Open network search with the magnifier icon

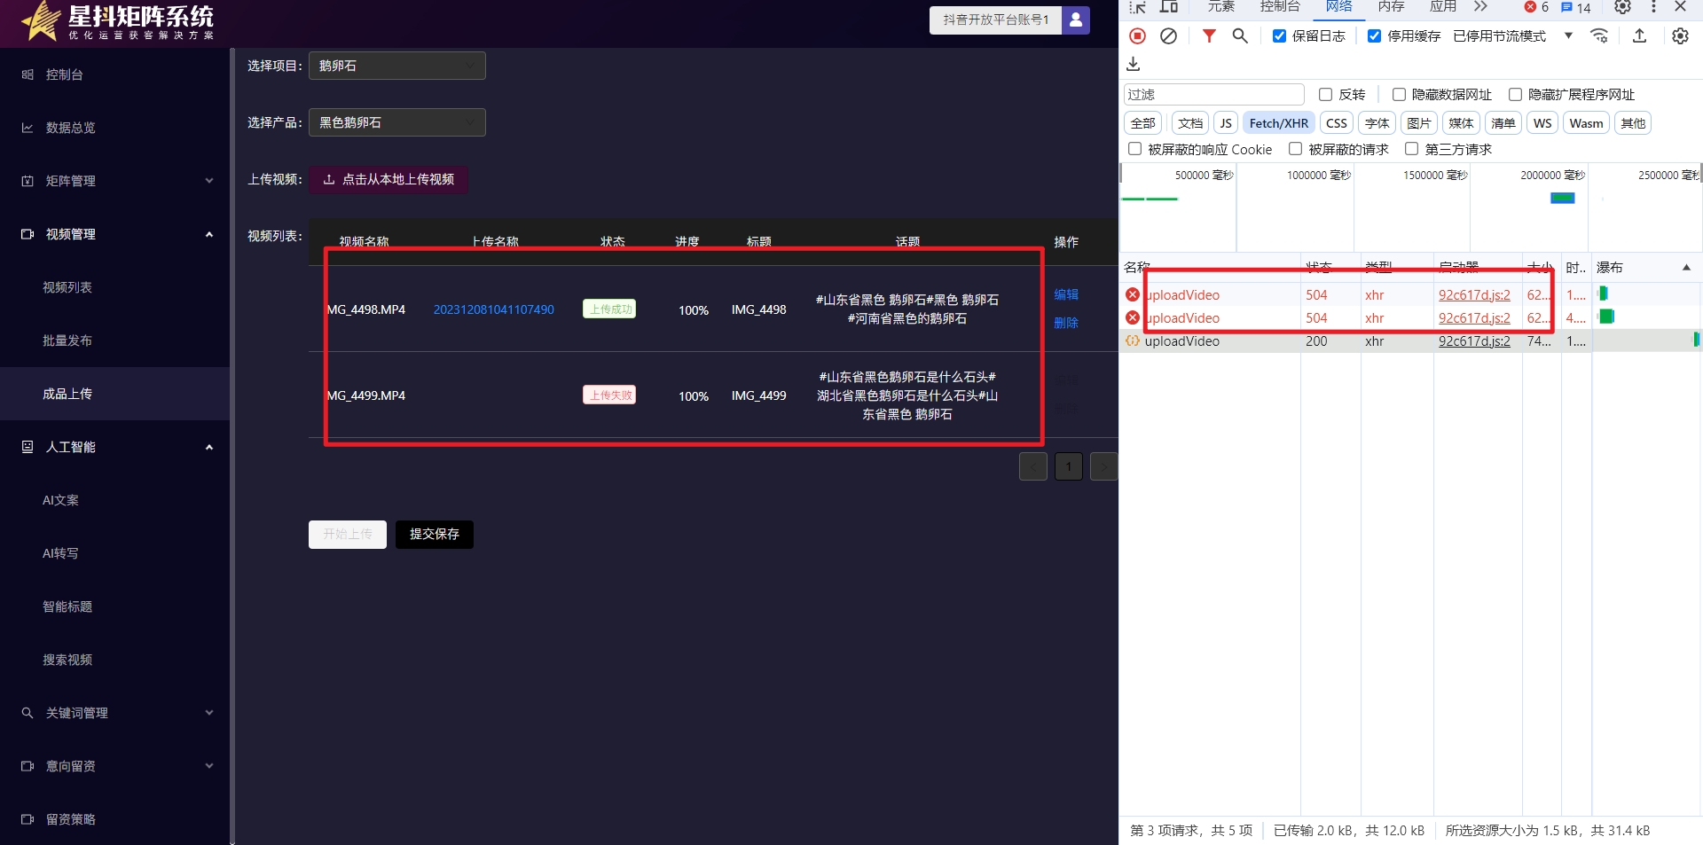pos(1240,35)
